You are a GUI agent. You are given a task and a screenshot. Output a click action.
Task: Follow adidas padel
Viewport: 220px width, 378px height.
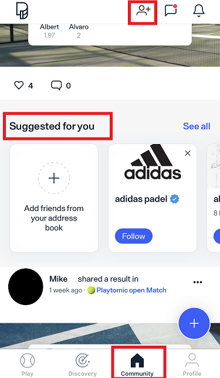[x=134, y=236]
